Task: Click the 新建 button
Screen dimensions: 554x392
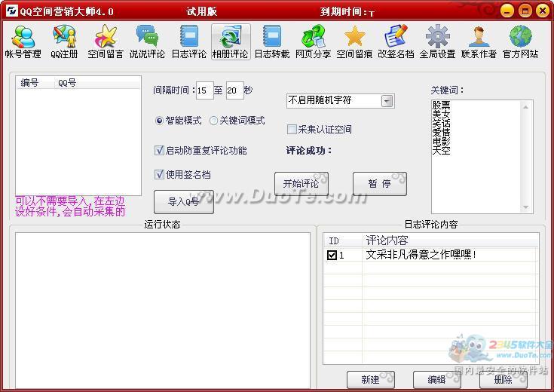Action: pos(371,380)
